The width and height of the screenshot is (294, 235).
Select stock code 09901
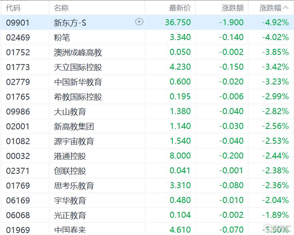tap(18, 23)
